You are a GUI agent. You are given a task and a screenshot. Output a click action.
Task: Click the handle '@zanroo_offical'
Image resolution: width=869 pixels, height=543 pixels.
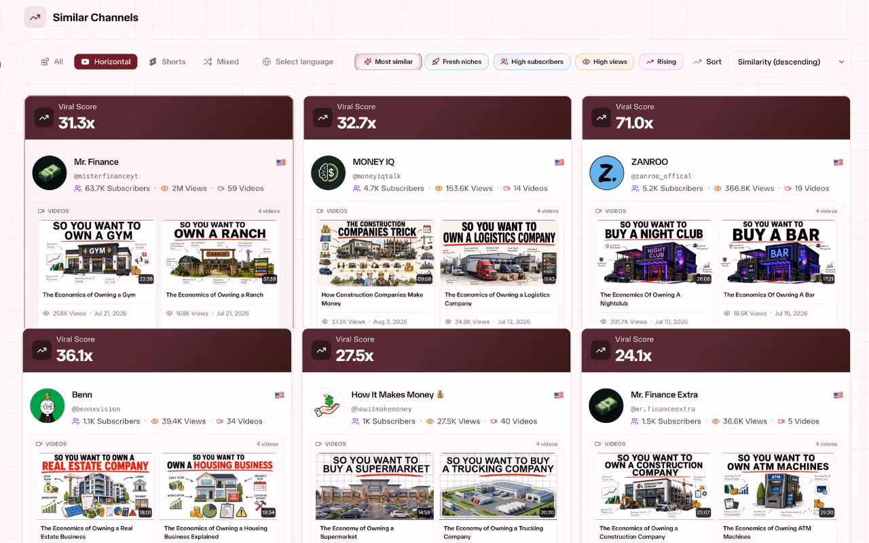(661, 176)
